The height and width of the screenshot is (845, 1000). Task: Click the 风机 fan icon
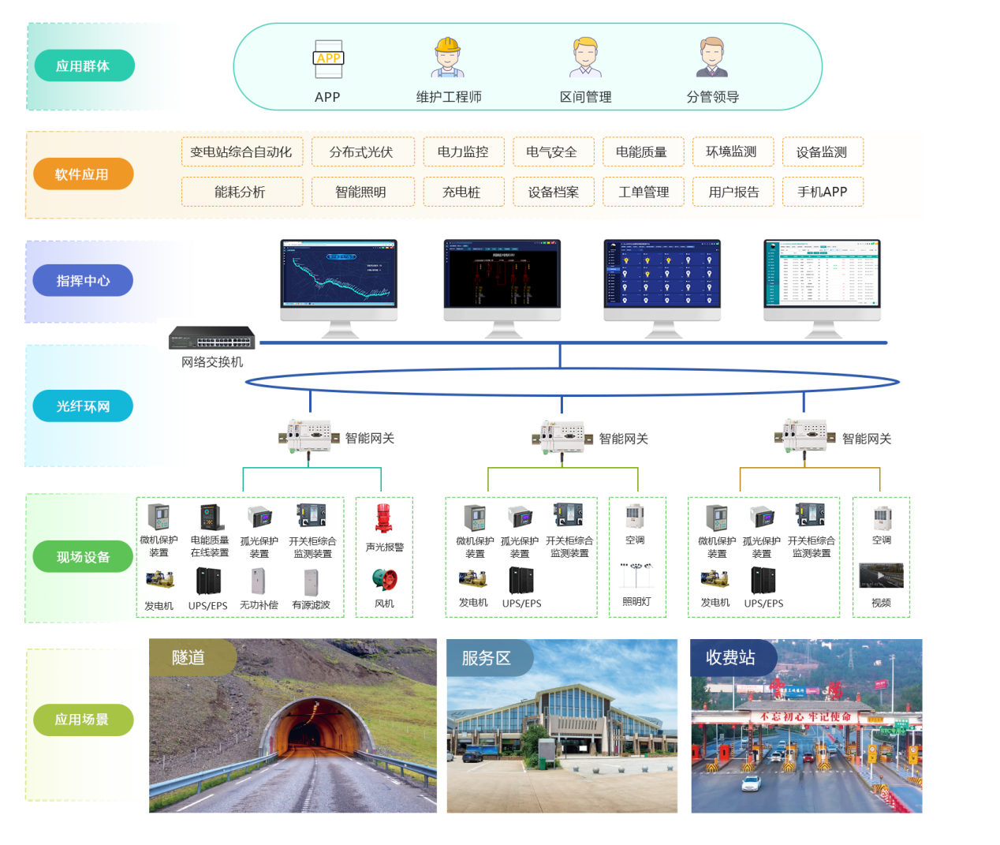click(x=384, y=580)
